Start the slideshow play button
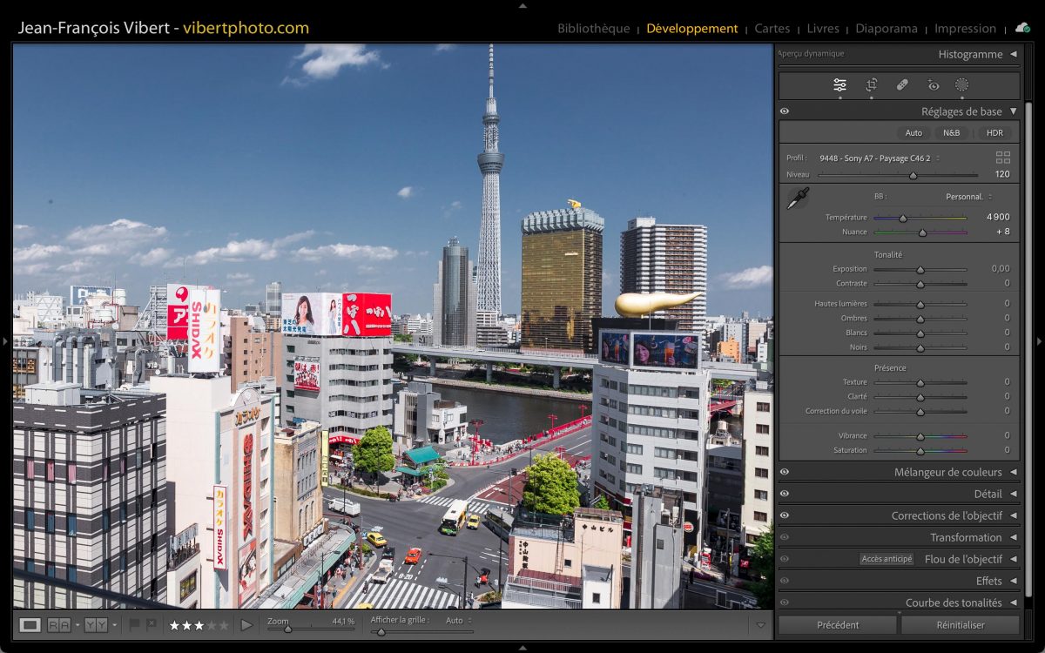Screen dimensions: 1045x653 click(246, 624)
